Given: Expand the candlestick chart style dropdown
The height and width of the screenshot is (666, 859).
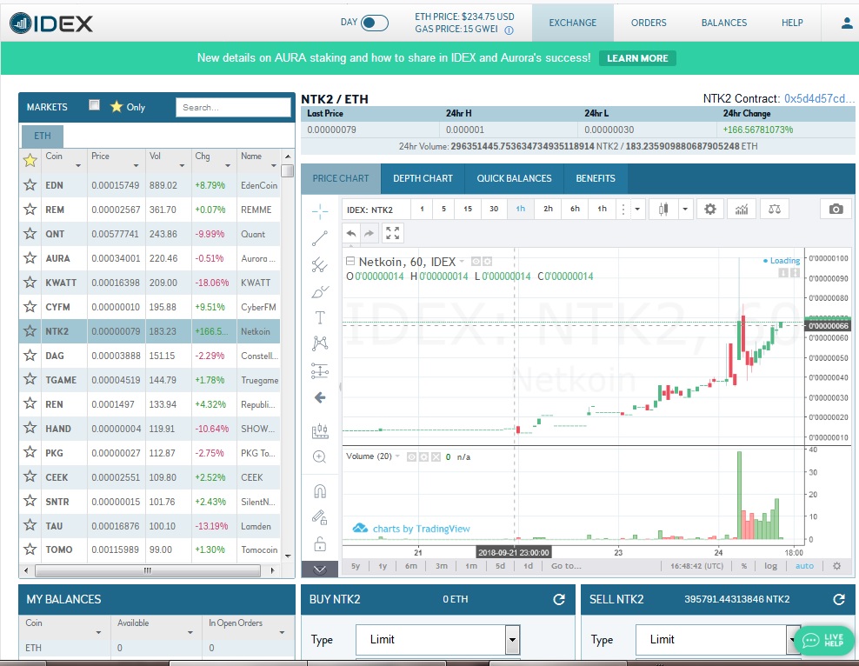Looking at the screenshot, I should coord(685,210).
